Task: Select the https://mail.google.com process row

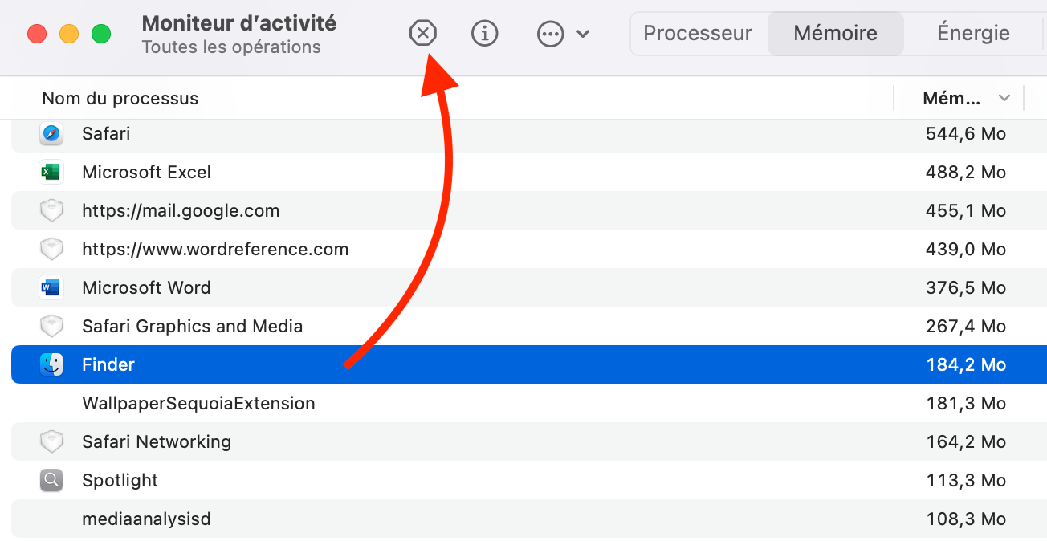Action: 181,210
